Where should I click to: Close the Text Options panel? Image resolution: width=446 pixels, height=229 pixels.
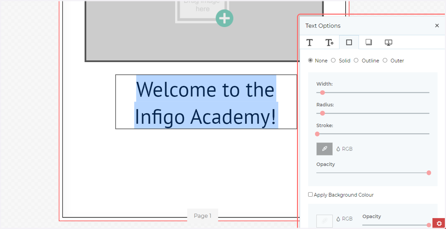437,26
